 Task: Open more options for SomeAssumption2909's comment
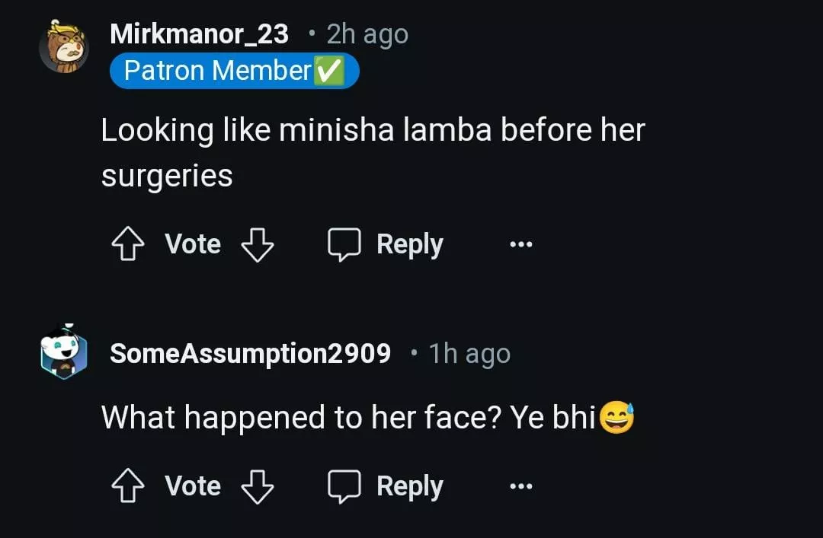tap(521, 487)
